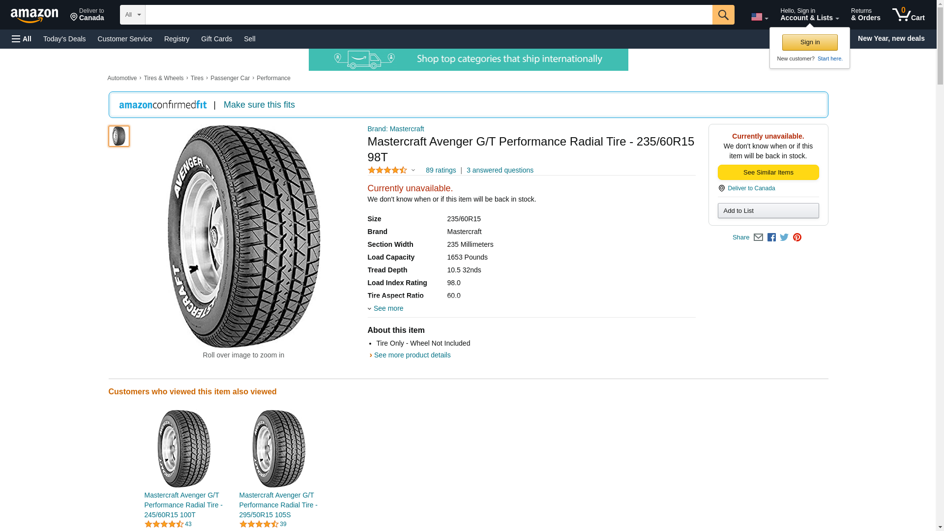
Task: Open the country flag language selector
Action: 759,17
